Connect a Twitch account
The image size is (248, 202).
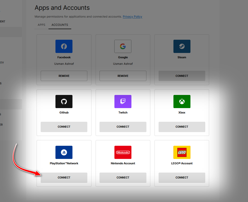(123, 127)
